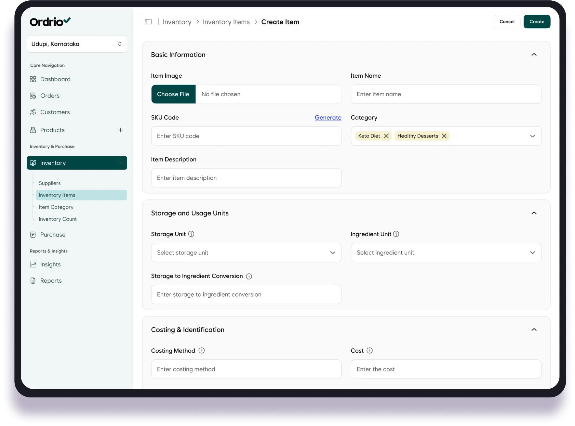Remove the Keto Diet category tag
This screenshot has width=575, height=426.
pyautogui.click(x=386, y=136)
